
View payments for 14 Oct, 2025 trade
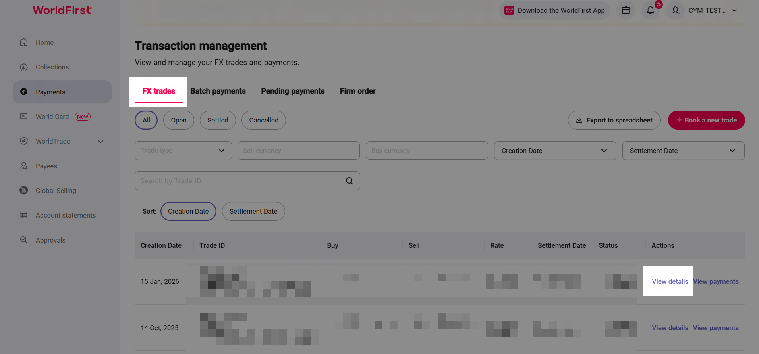coord(716,328)
